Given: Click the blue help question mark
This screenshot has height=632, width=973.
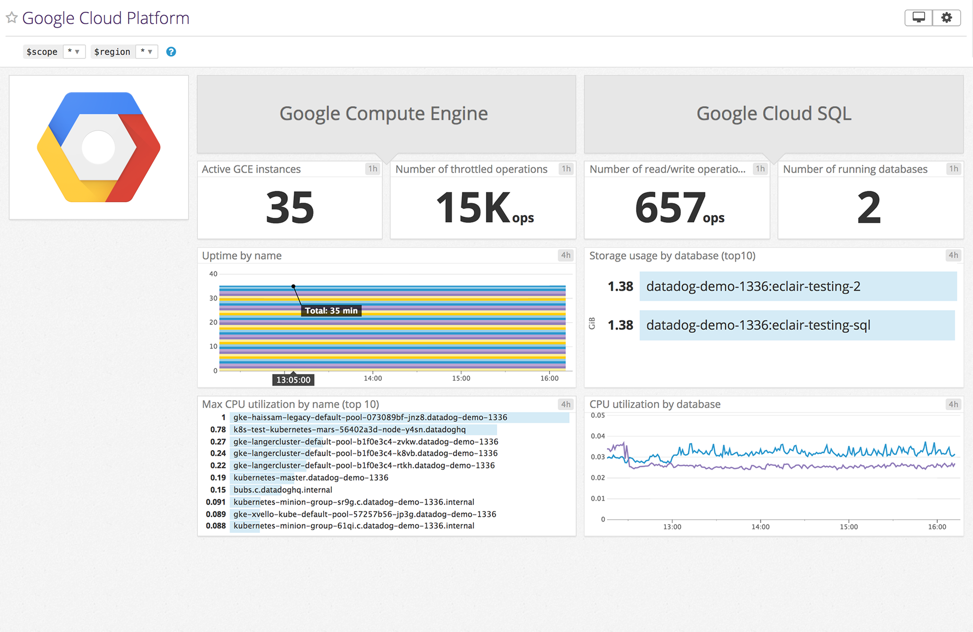Looking at the screenshot, I should (171, 52).
